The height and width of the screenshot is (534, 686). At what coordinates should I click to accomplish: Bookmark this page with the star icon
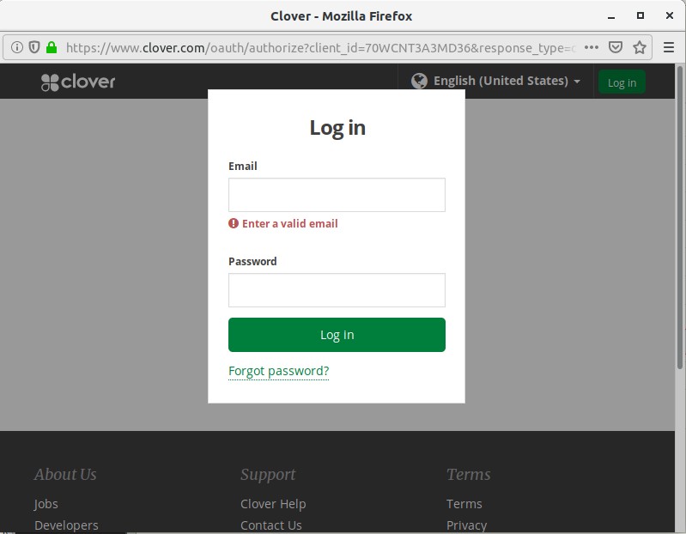coord(640,47)
